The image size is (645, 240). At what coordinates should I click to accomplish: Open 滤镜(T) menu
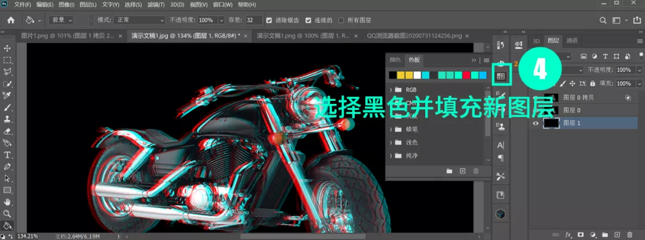(156, 5)
